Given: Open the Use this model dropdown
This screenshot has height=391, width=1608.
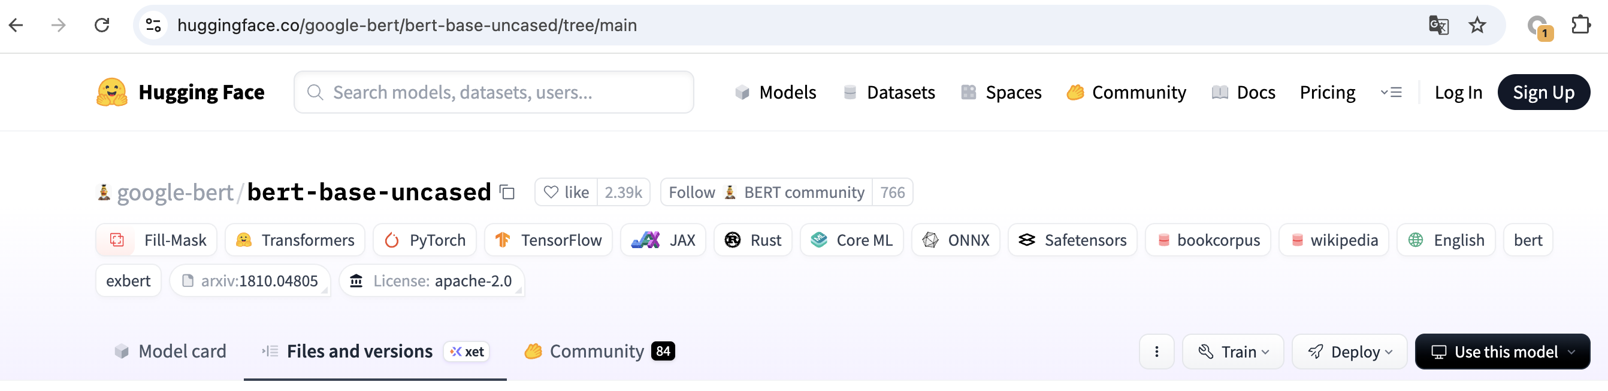Looking at the screenshot, I should (x=1502, y=352).
